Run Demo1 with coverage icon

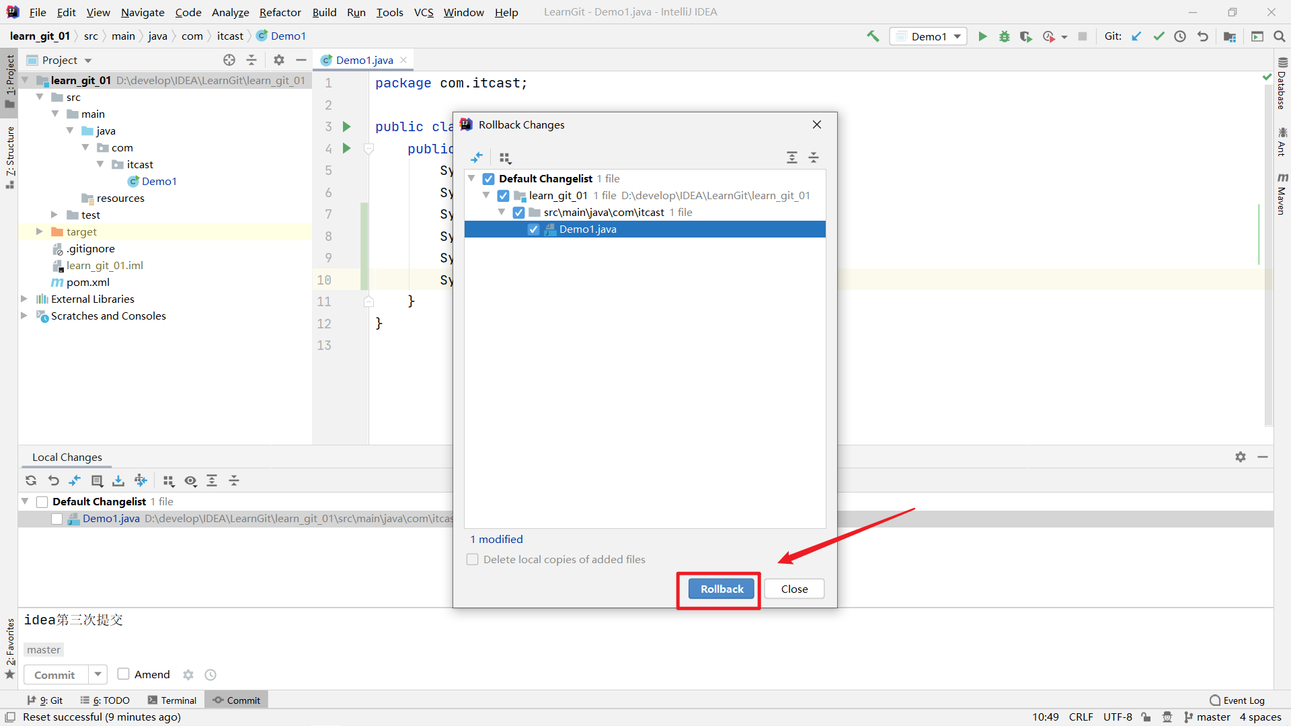pyautogui.click(x=1025, y=36)
